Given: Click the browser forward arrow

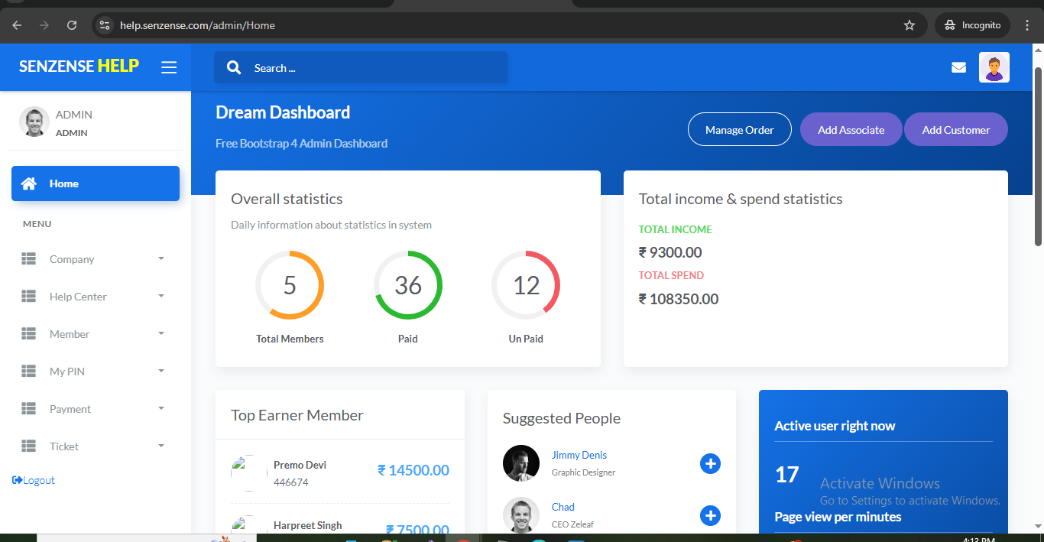Looking at the screenshot, I should (44, 25).
